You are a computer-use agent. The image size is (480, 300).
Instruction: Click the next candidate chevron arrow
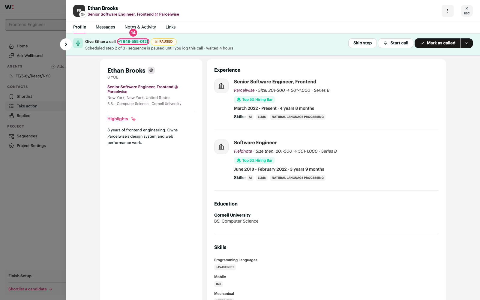[x=66, y=44]
